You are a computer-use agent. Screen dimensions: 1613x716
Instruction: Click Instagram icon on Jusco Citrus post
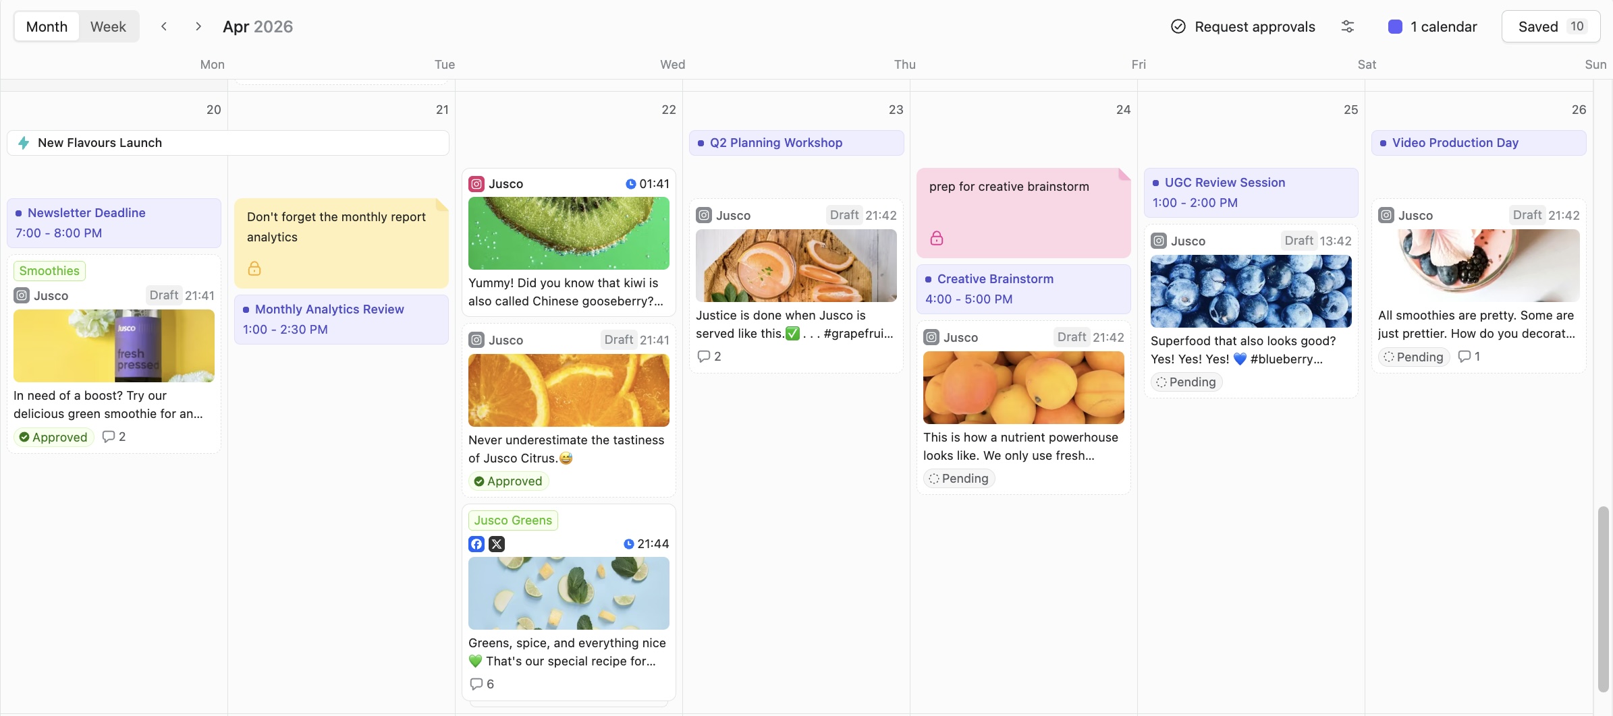click(x=476, y=340)
